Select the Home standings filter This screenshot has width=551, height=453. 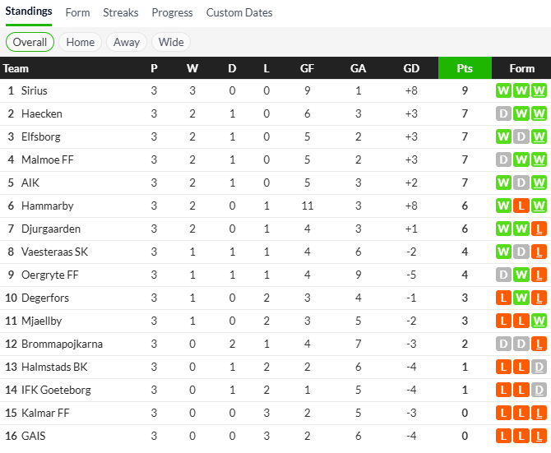[81, 42]
